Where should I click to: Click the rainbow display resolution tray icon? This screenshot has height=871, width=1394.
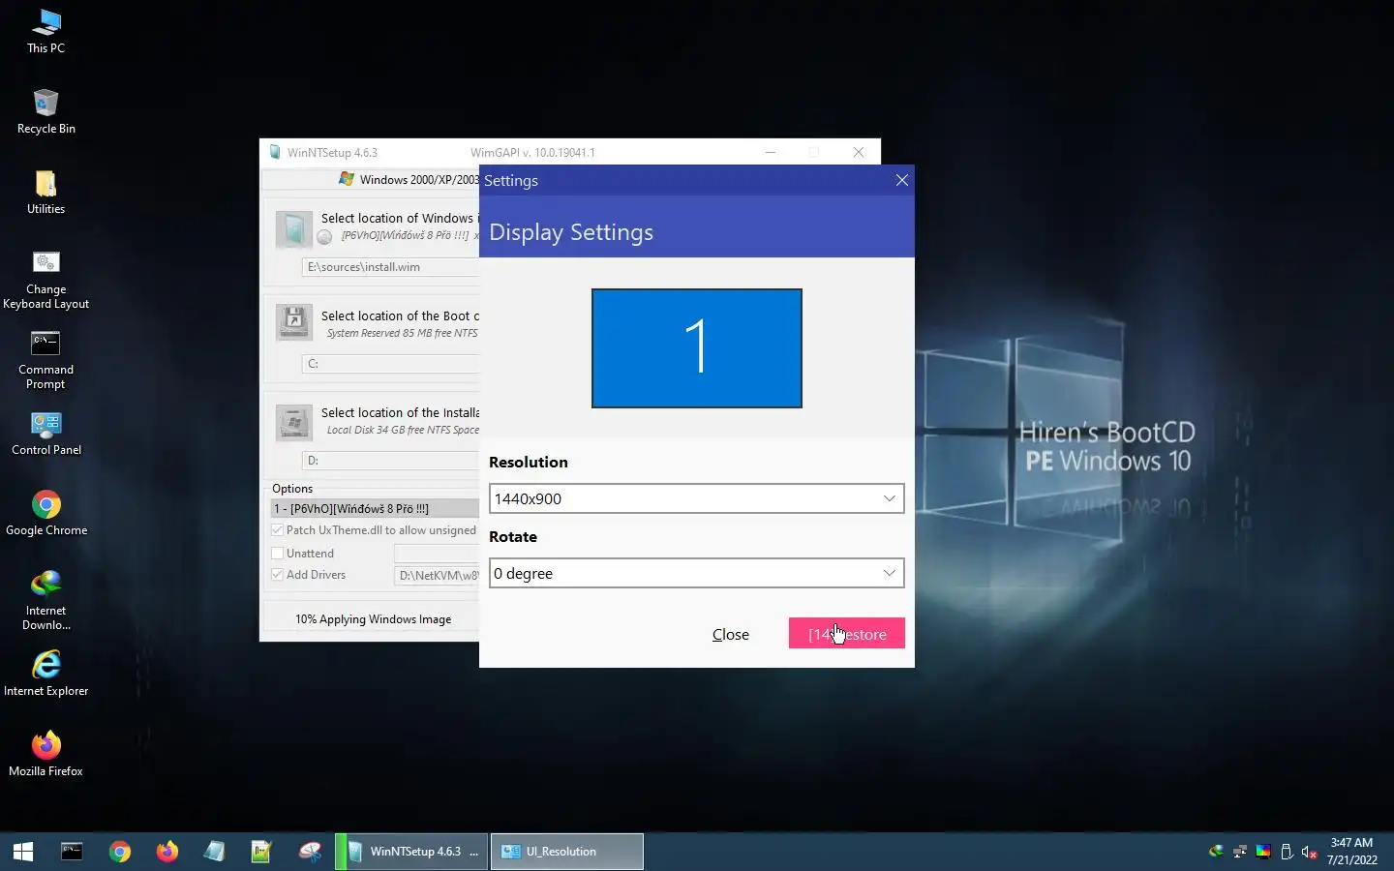[x=1263, y=852]
